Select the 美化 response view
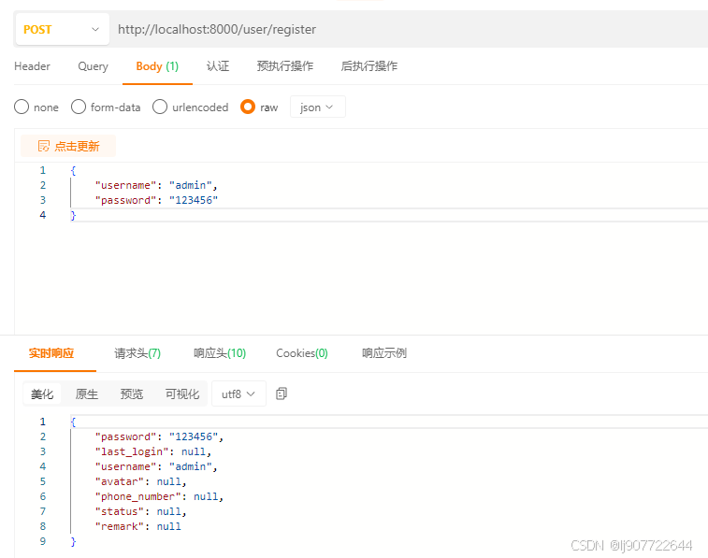Screen dimensions: 708x558 (42, 393)
